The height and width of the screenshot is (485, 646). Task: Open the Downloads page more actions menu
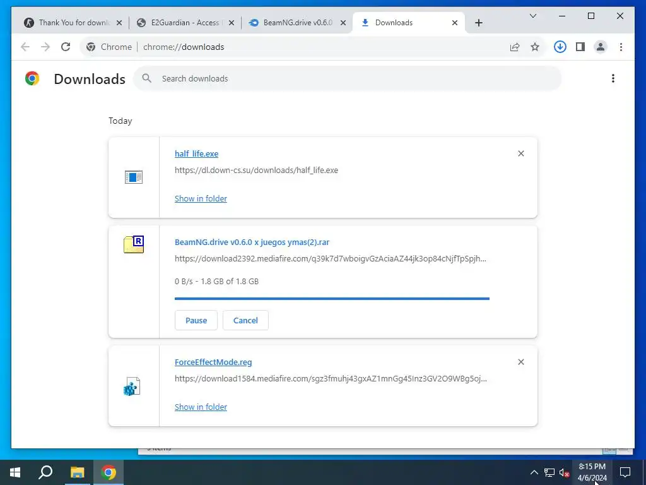[613, 78]
